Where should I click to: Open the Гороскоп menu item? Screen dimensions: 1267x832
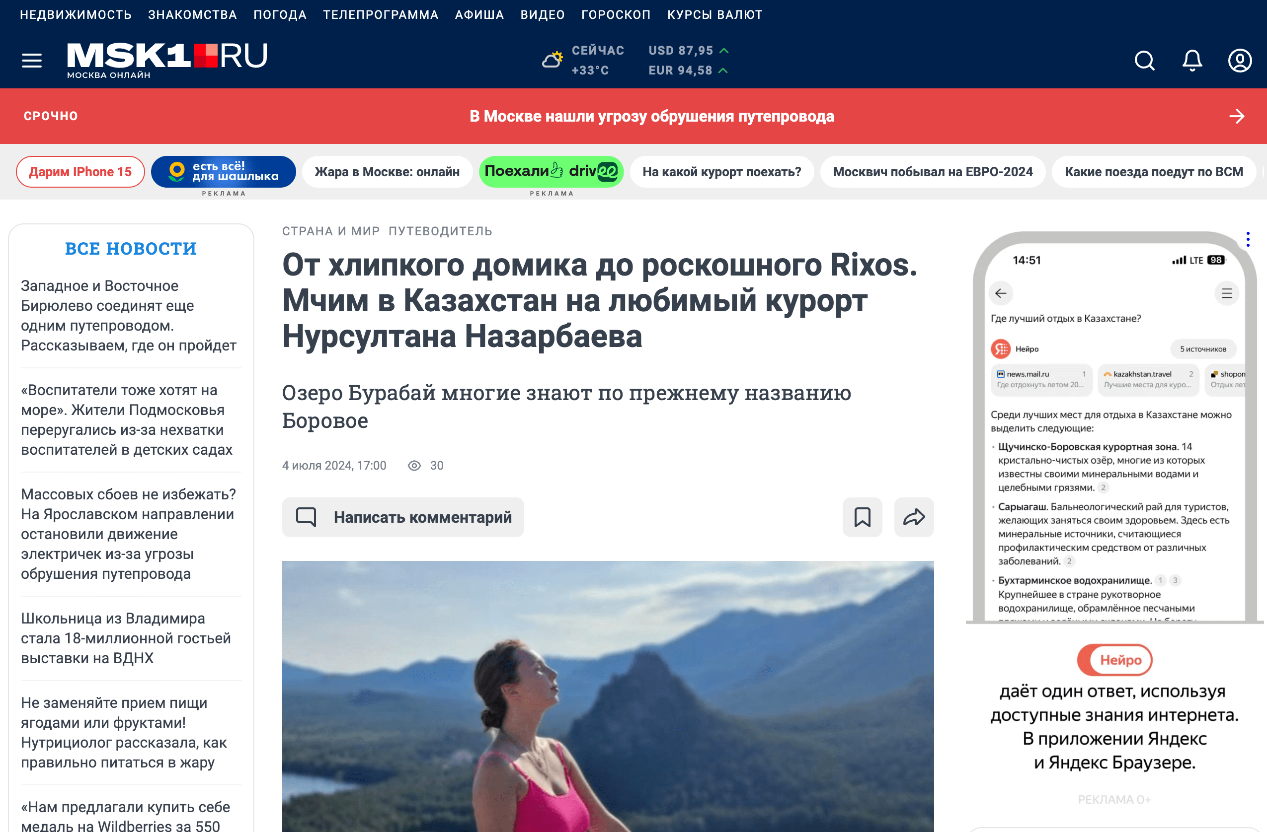(x=616, y=14)
